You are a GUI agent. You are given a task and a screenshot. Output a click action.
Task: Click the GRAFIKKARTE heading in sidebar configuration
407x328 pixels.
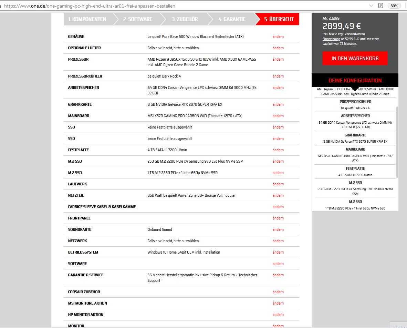pyautogui.click(x=355, y=135)
